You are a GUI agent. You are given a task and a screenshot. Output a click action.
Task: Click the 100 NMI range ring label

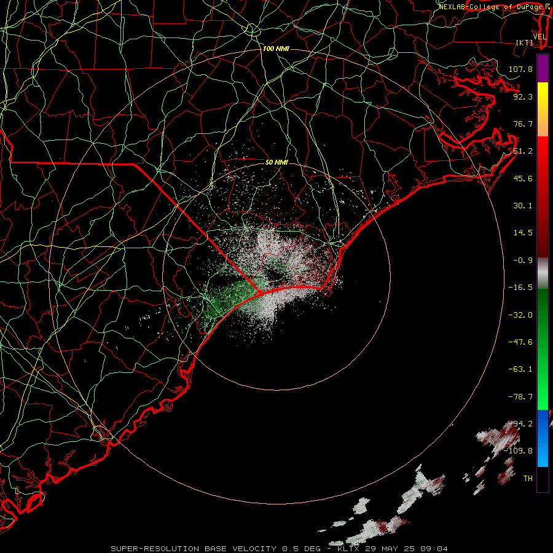[276, 49]
